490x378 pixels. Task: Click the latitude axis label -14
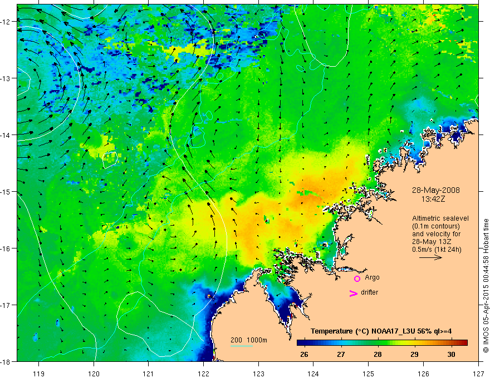[x=6, y=135]
